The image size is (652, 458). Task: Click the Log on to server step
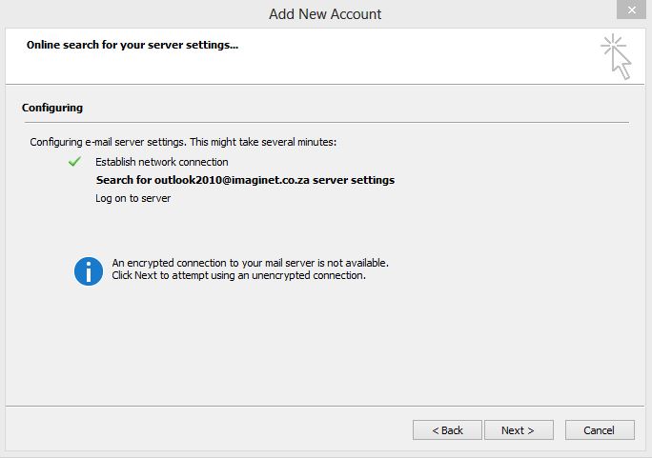pos(133,198)
